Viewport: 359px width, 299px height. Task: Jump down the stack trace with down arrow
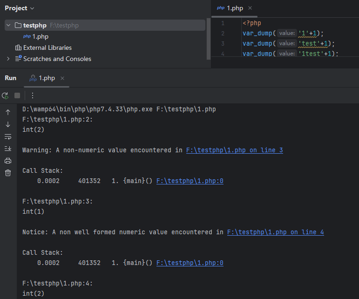pos(8,124)
